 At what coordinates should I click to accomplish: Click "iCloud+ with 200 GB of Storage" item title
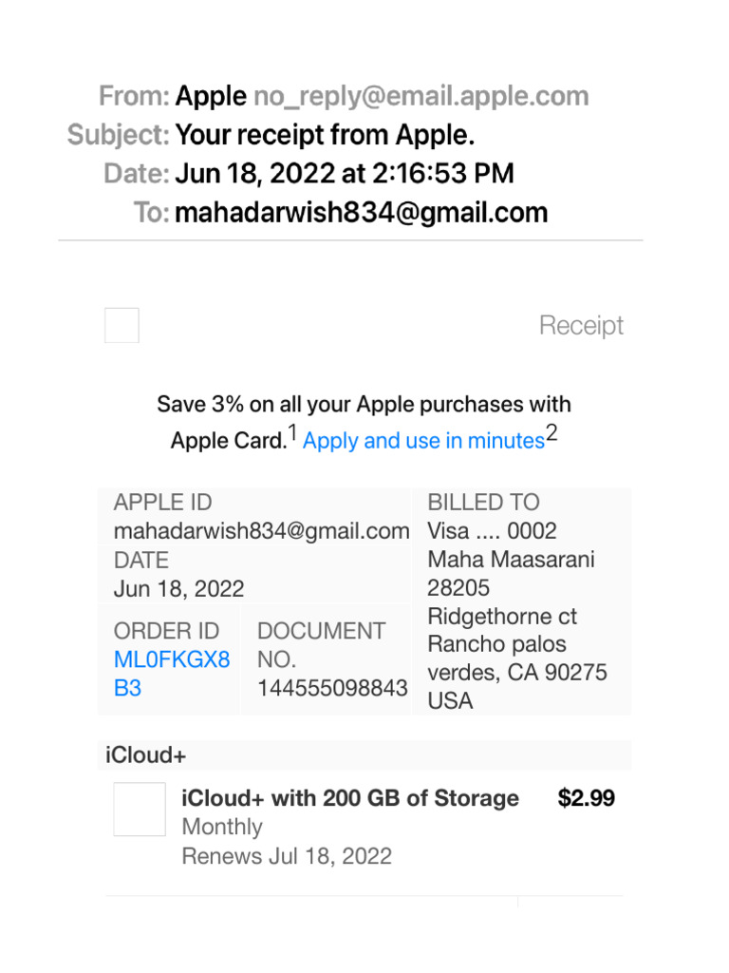point(349,798)
